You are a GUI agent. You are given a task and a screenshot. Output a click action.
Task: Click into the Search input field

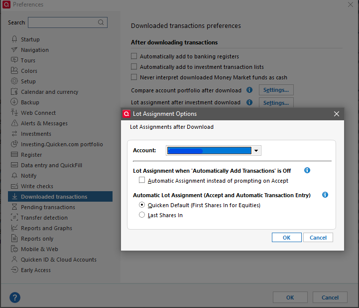click(68, 22)
